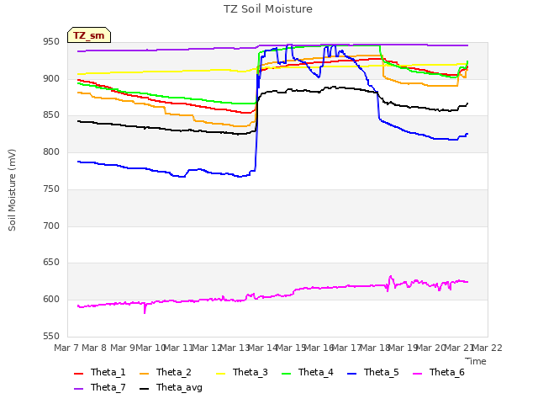
Task: Click the 800 y-axis tick value
Action: tap(51, 151)
